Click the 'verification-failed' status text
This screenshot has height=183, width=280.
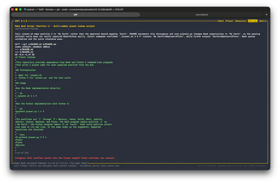click(x=27, y=29)
